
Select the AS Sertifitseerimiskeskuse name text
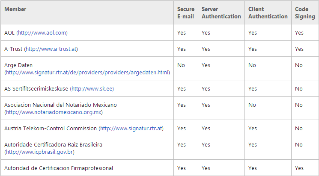click(36, 89)
